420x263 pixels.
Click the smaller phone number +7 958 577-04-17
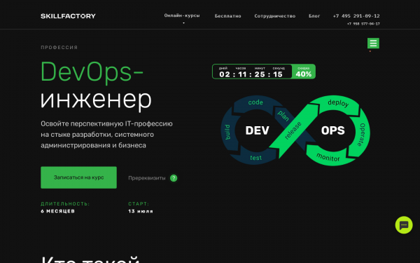363,24
